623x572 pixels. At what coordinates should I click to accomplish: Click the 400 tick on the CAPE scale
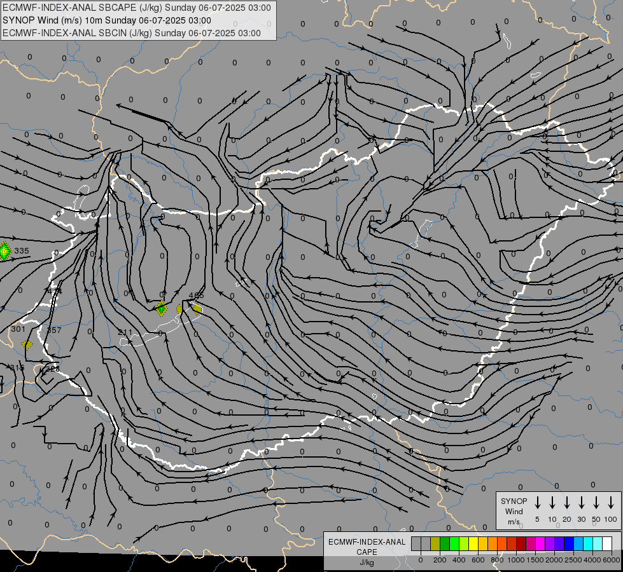(x=459, y=560)
